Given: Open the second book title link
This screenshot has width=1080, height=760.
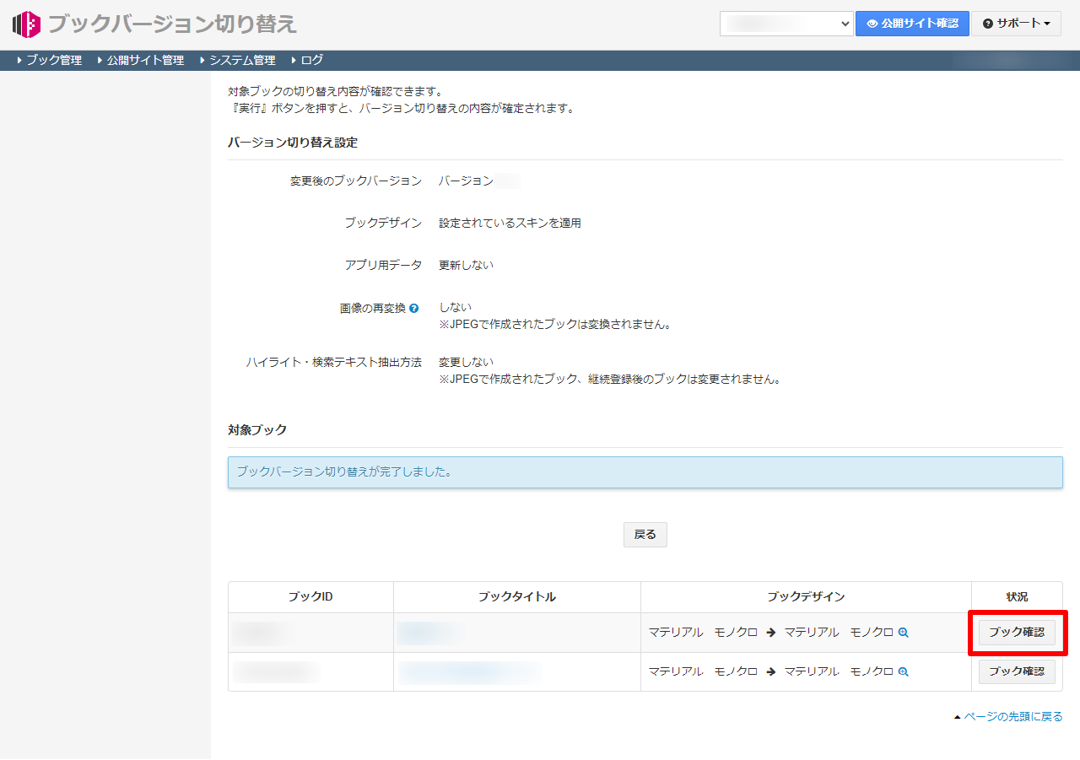Looking at the screenshot, I should coord(468,672).
